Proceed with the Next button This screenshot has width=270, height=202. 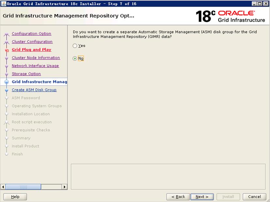pyautogui.click(x=202, y=197)
